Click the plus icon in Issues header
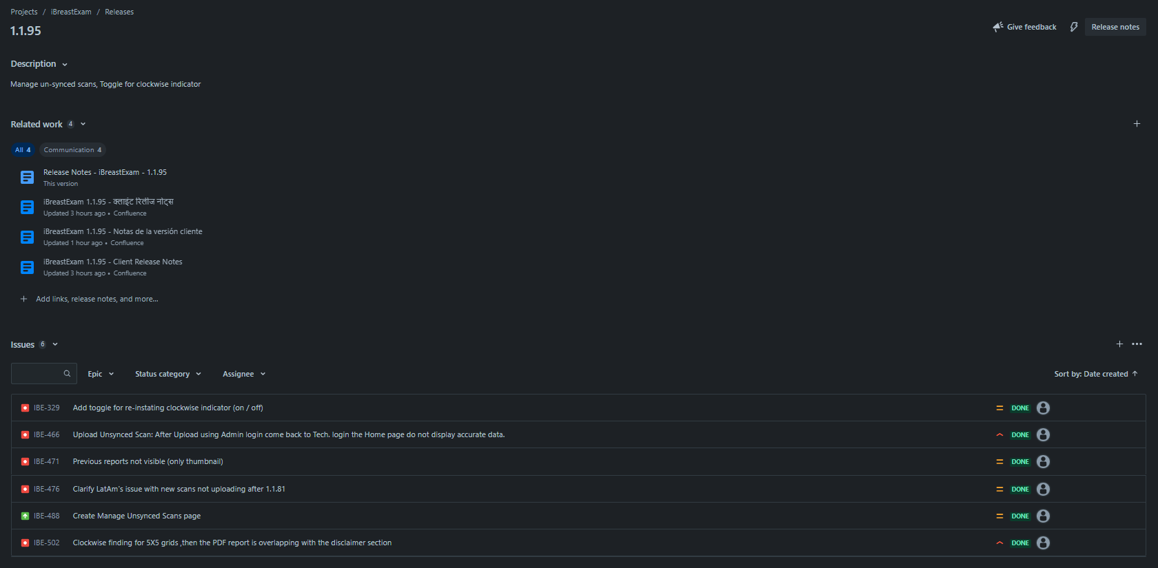 point(1119,344)
